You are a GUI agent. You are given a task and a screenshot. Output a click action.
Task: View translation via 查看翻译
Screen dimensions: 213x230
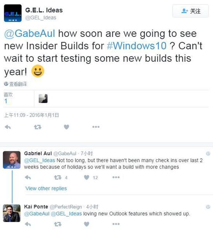(x=15, y=84)
